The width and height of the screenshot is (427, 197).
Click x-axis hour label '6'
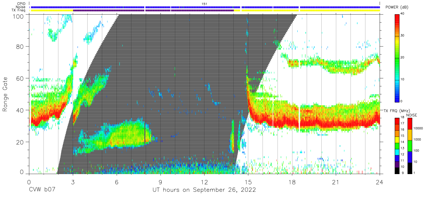[116, 182]
